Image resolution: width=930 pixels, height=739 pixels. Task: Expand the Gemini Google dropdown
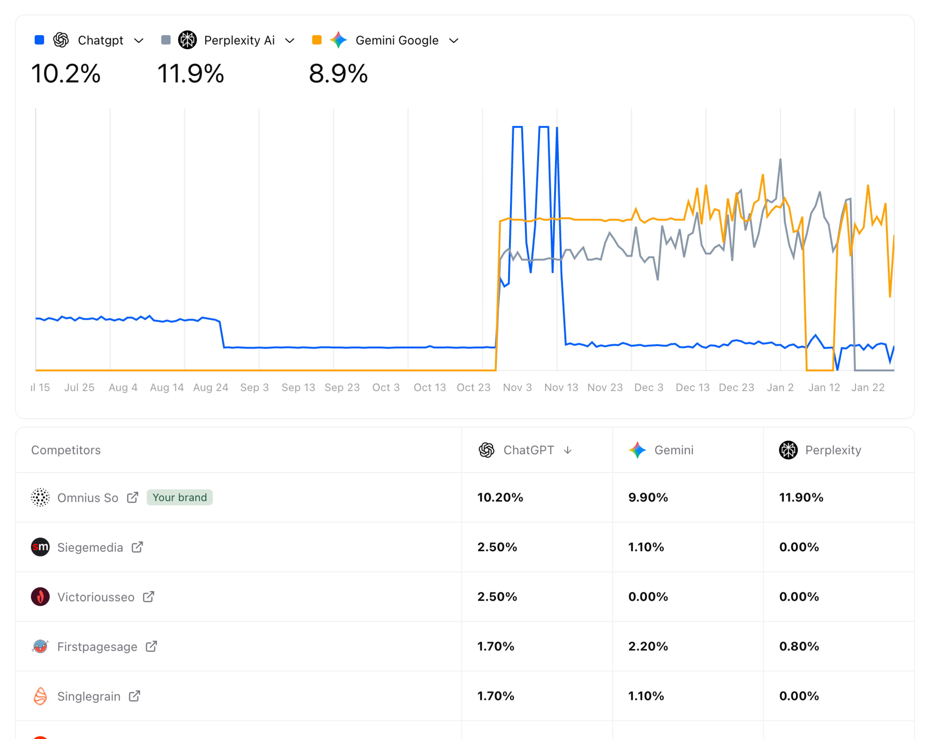(454, 41)
